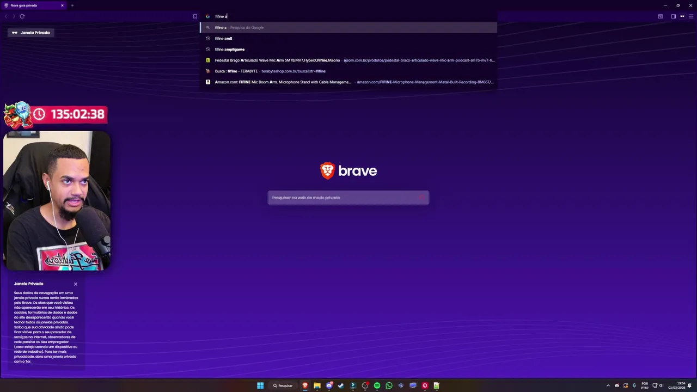Open OBS Studio from the taskbar

pyautogui.click(x=365, y=385)
